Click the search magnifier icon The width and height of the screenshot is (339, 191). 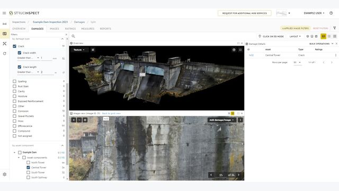point(73,36)
